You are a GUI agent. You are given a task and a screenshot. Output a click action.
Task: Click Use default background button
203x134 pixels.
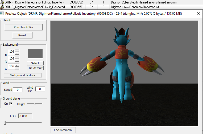pos(35,68)
